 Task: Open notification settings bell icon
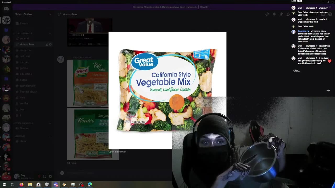pos(274,14)
